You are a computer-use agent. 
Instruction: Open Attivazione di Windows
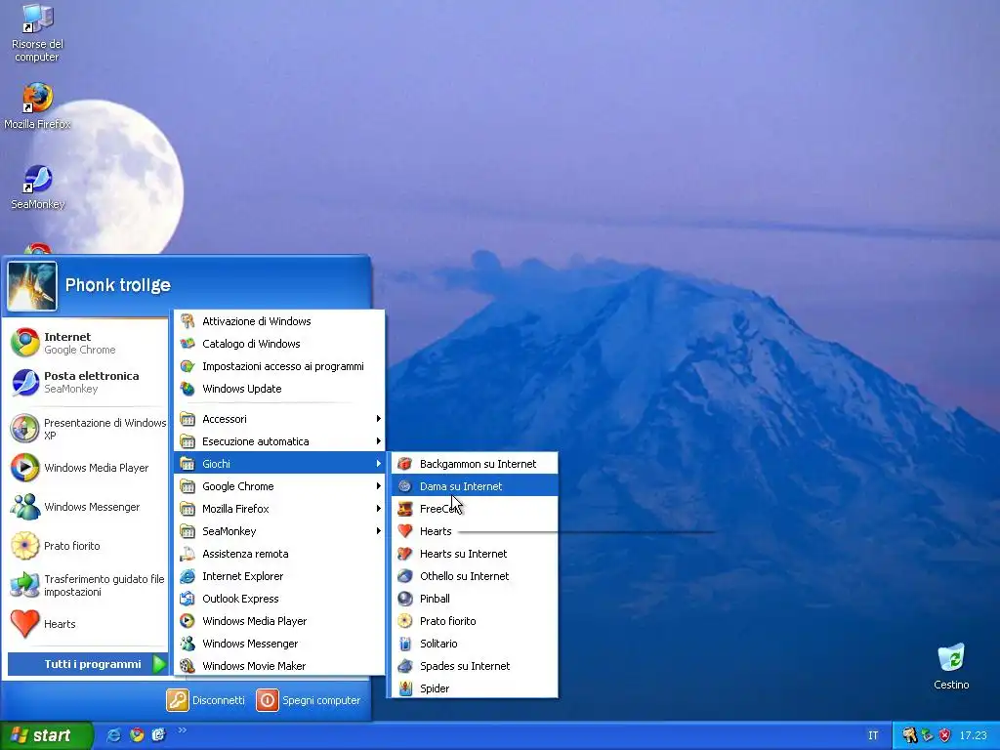tap(279, 321)
